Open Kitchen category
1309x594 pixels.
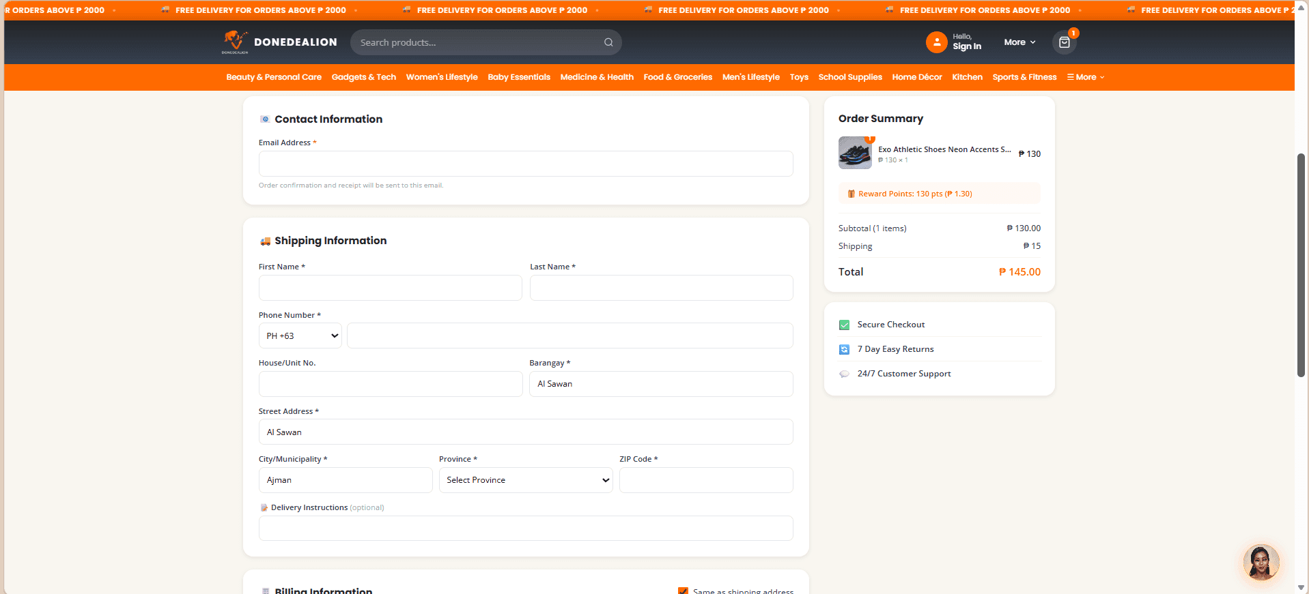(967, 77)
